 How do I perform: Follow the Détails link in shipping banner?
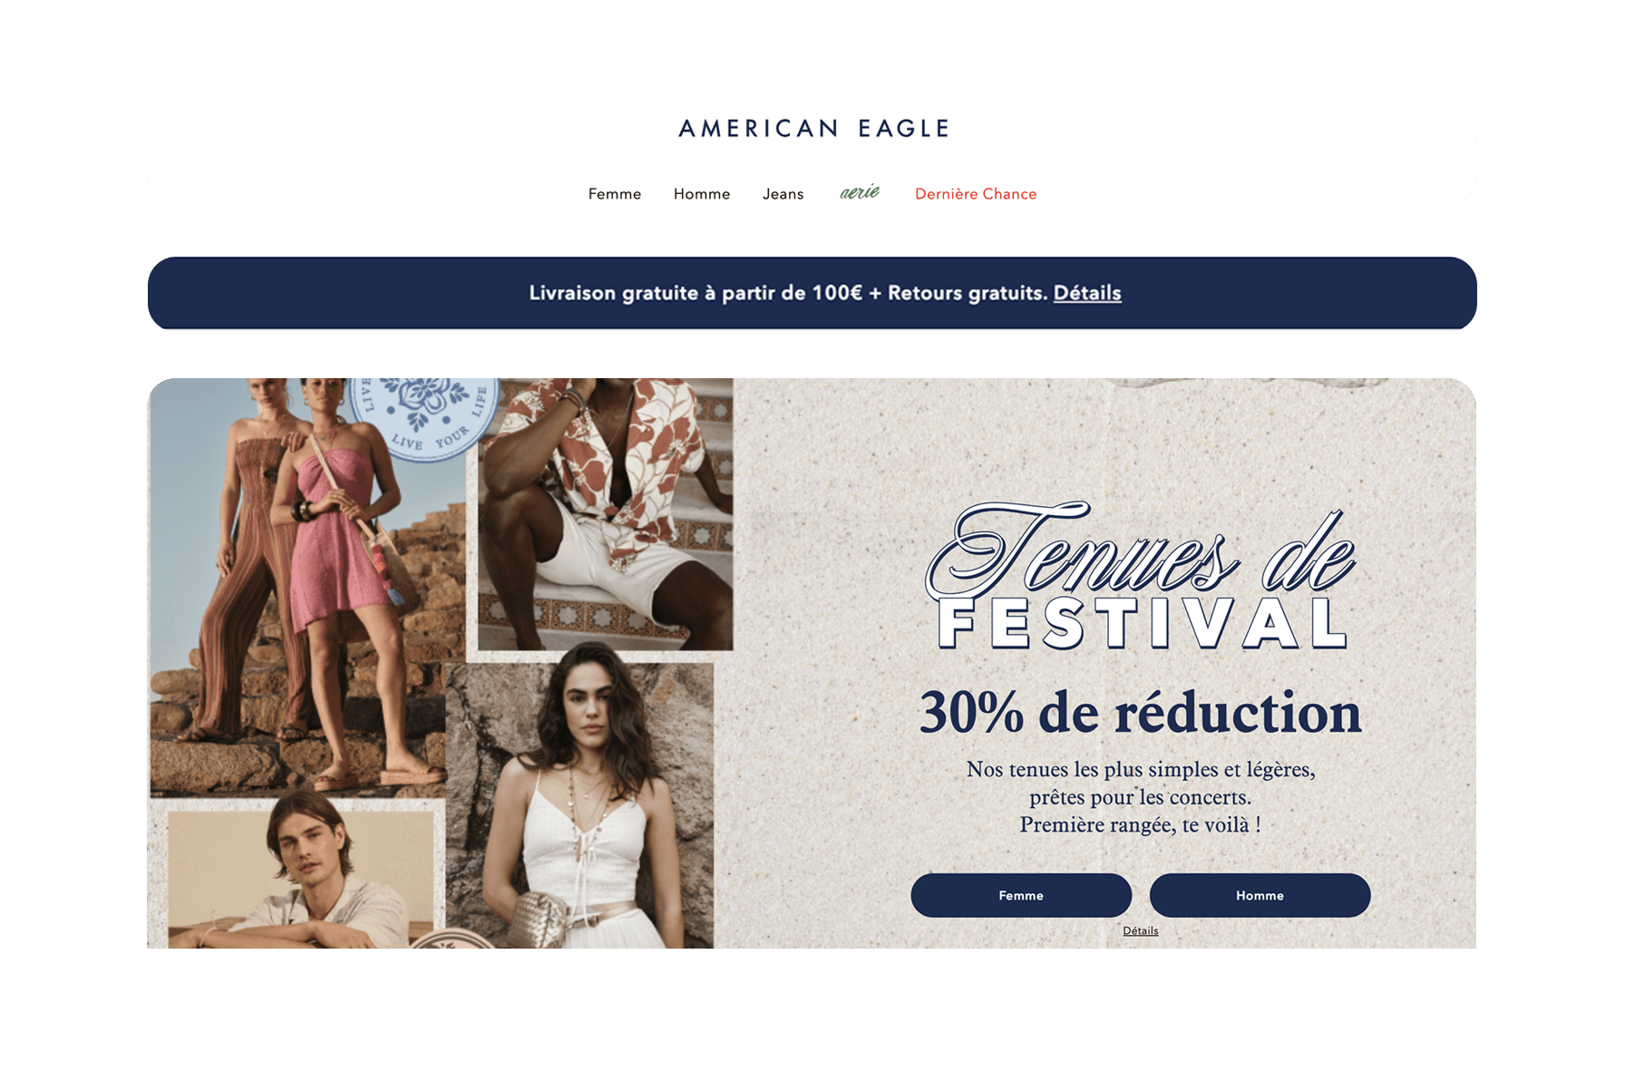[1087, 293]
